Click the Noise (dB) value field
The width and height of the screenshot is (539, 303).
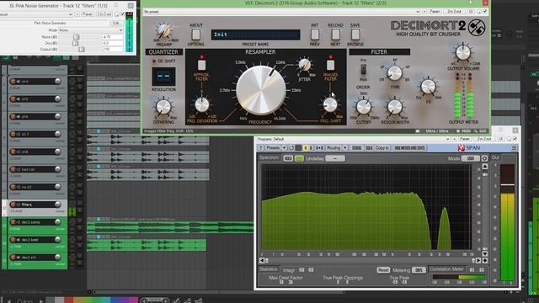(x=112, y=37)
